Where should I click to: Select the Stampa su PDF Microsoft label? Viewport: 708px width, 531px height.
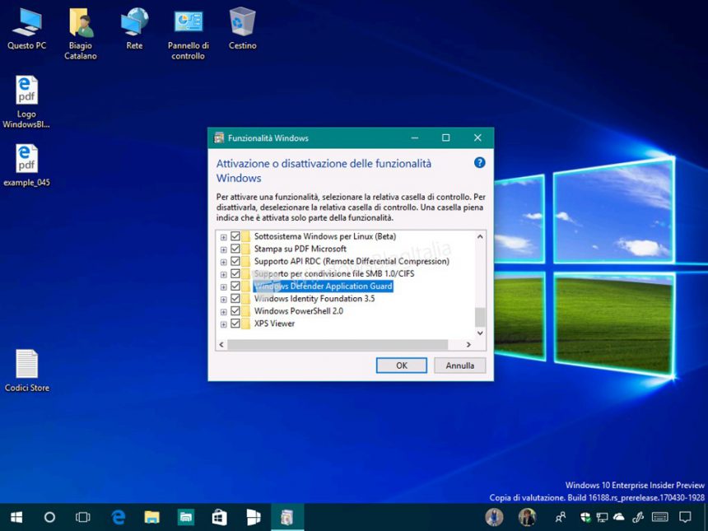point(300,249)
